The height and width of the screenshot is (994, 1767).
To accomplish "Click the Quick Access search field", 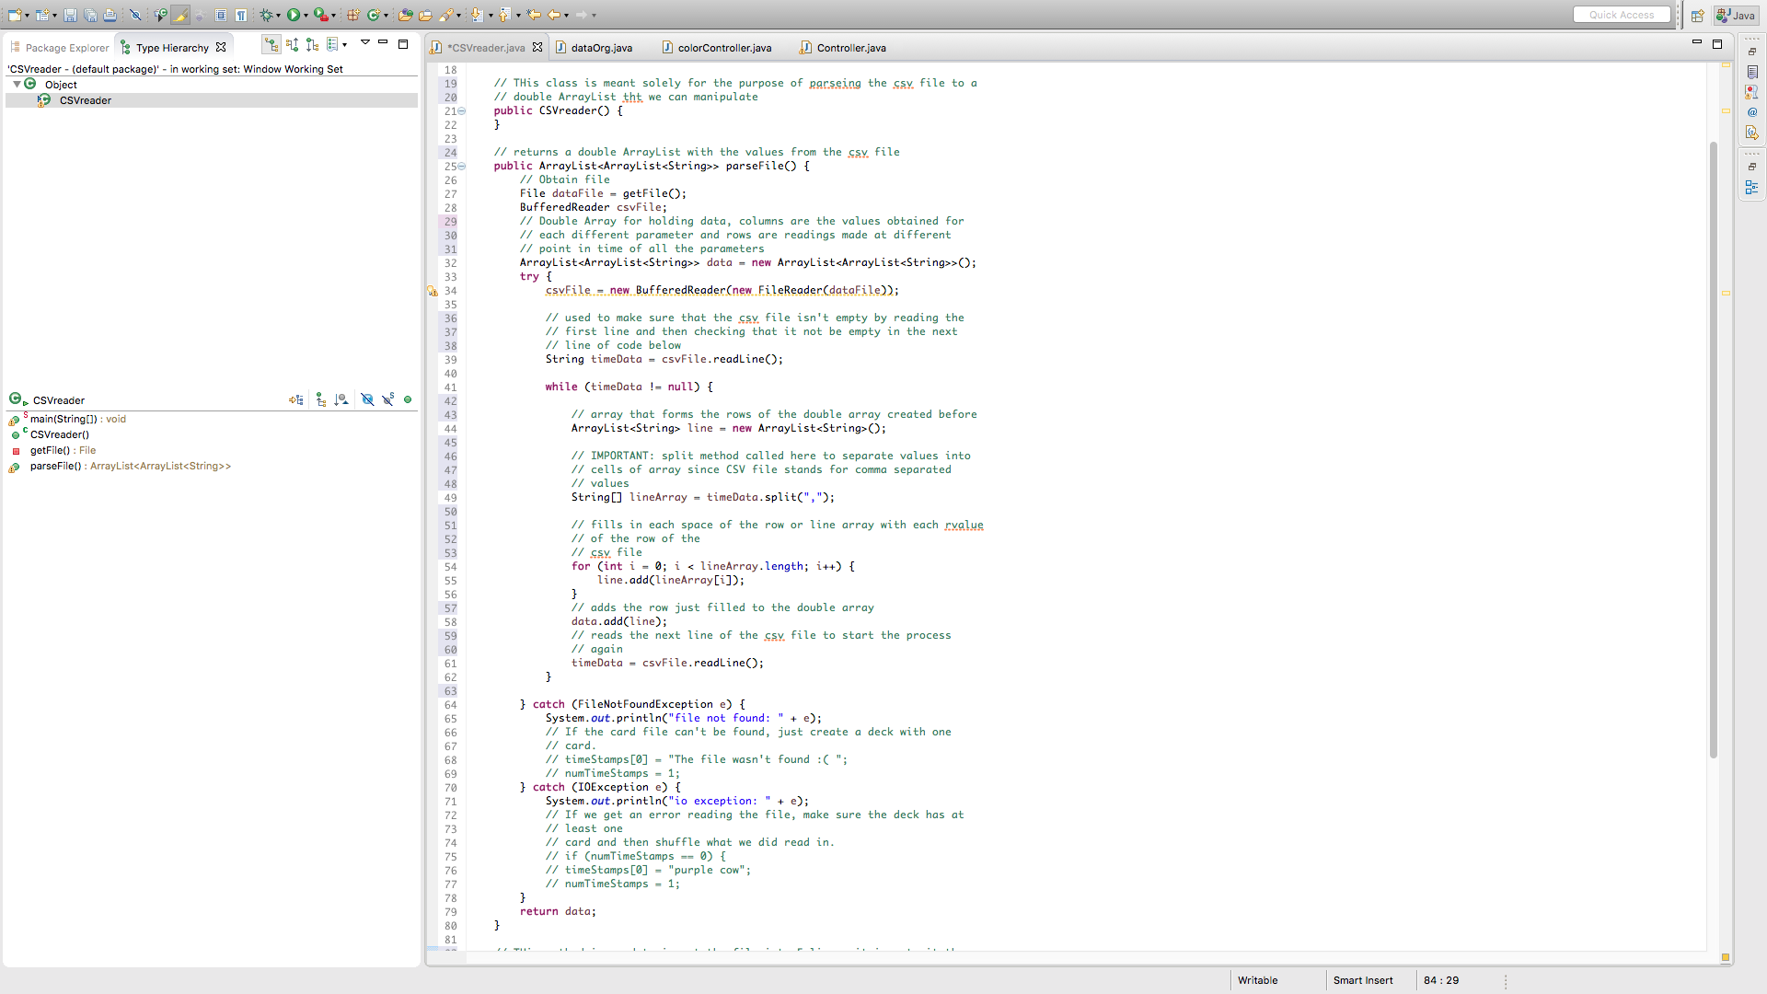I will pos(1622,15).
